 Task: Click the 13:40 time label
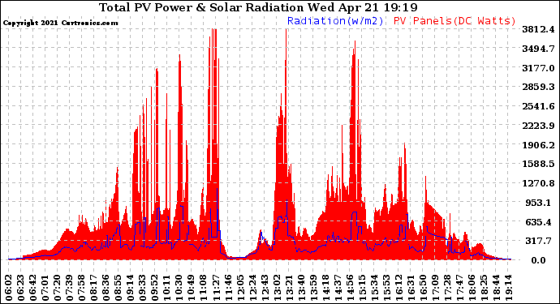301,287
